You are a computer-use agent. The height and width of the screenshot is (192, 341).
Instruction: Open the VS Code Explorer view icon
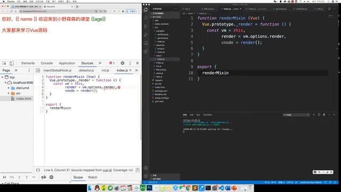[145, 10]
